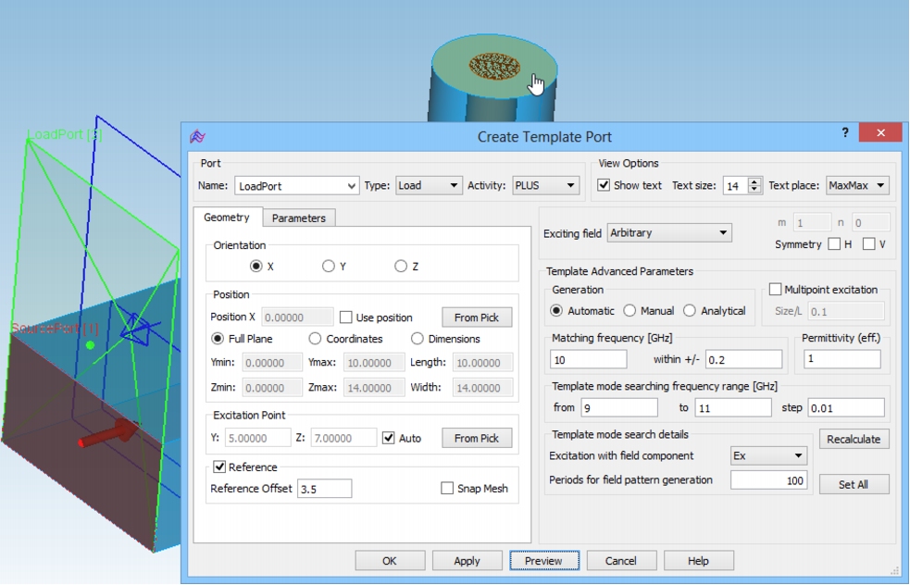The width and height of the screenshot is (910, 585).
Task: Click the OK button
Action: pos(390,561)
